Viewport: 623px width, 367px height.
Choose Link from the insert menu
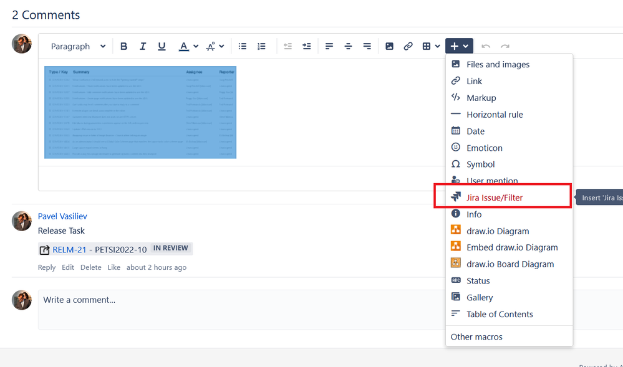point(509,81)
